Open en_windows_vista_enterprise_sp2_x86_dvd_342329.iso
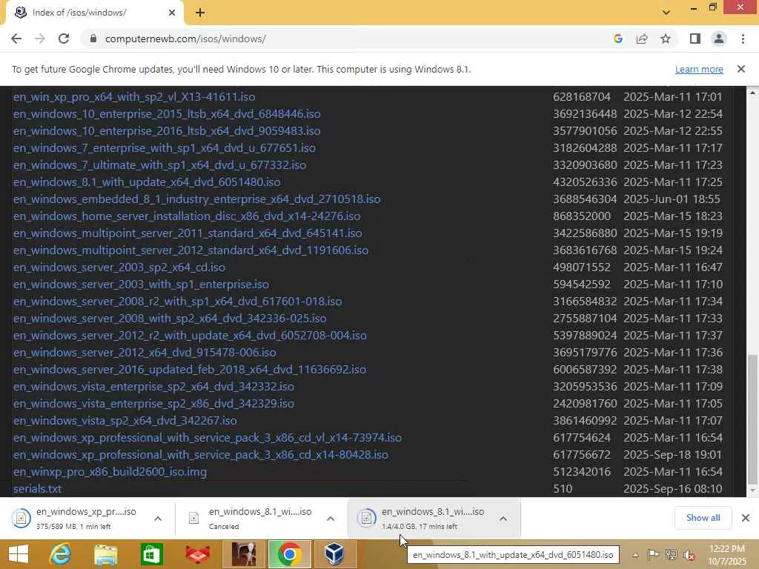The height and width of the screenshot is (569, 759). pos(153,404)
